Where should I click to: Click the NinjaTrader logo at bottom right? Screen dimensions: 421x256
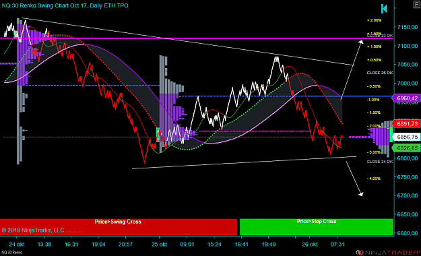click(x=388, y=253)
